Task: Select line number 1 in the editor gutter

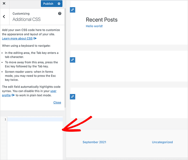Action: 5,119
